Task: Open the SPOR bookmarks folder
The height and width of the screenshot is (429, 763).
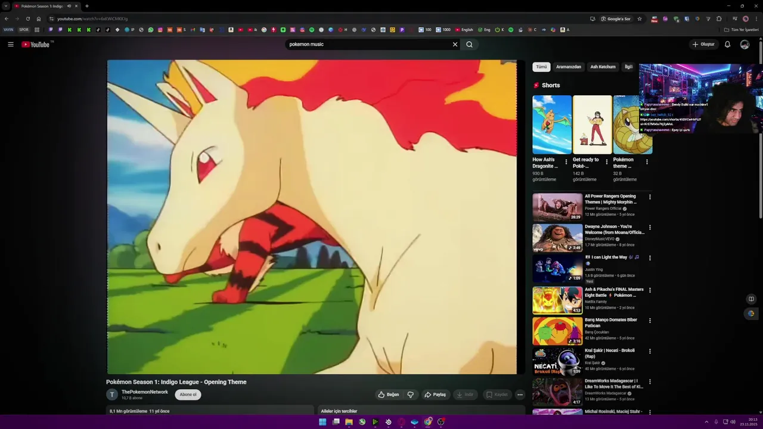Action: [x=24, y=30]
